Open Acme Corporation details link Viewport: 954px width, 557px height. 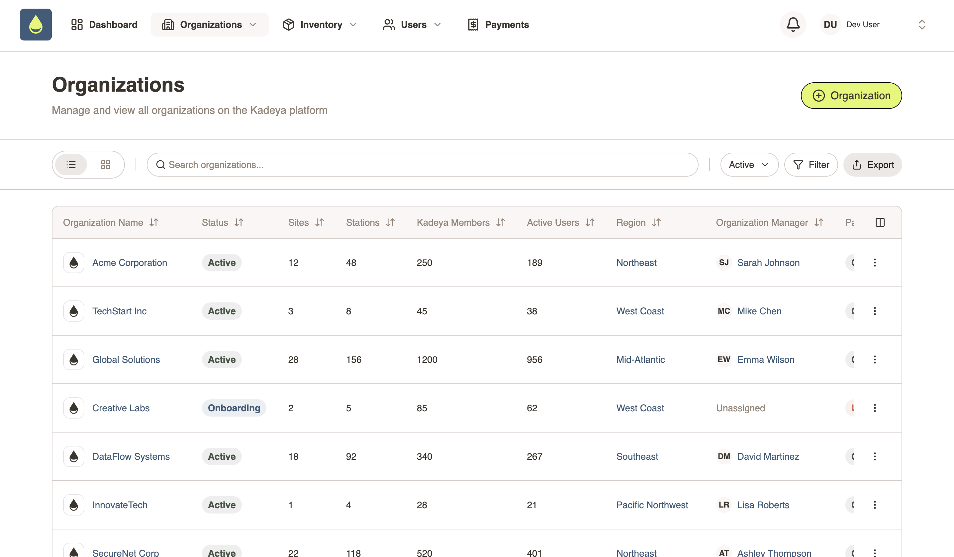click(x=130, y=263)
